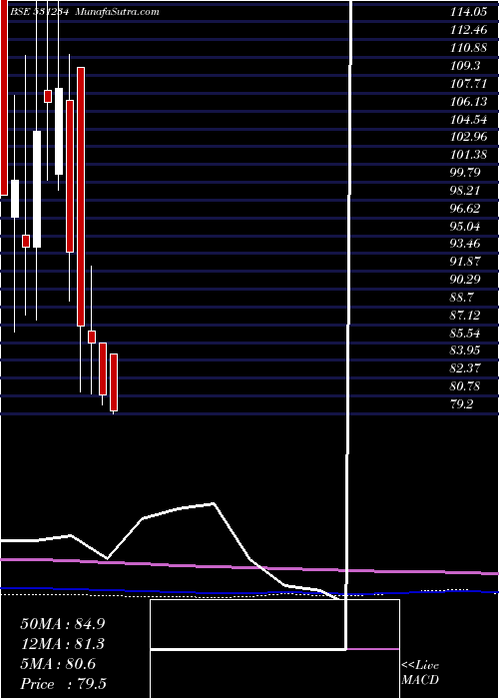
Task: Click the 87.12 price level label
Action: pyautogui.click(x=465, y=316)
